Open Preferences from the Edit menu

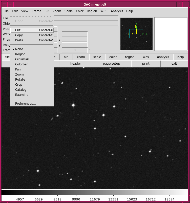point(25,104)
